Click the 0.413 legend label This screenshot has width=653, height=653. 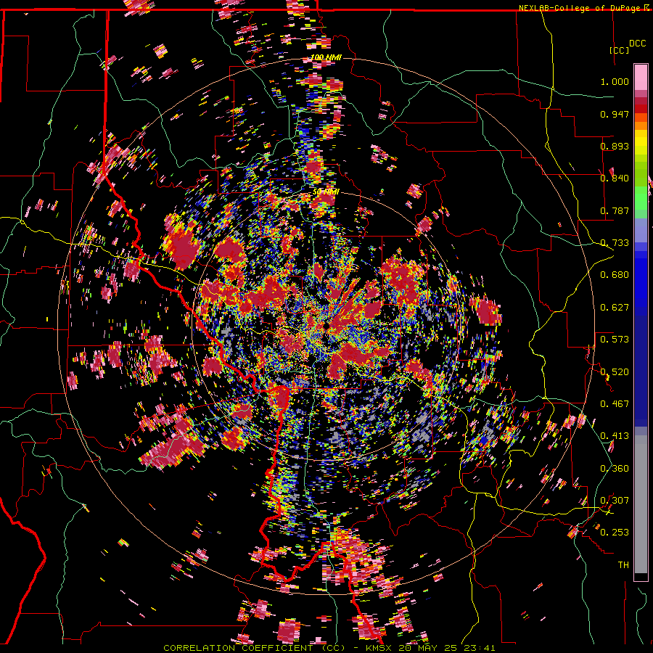click(x=615, y=436)
